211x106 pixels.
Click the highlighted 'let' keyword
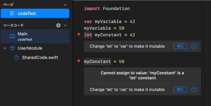pos(88,35)
